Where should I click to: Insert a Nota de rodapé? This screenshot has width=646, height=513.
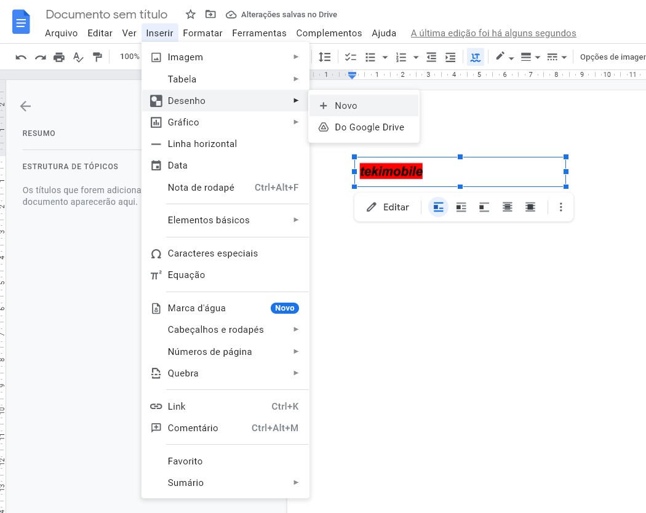(225, 187)
